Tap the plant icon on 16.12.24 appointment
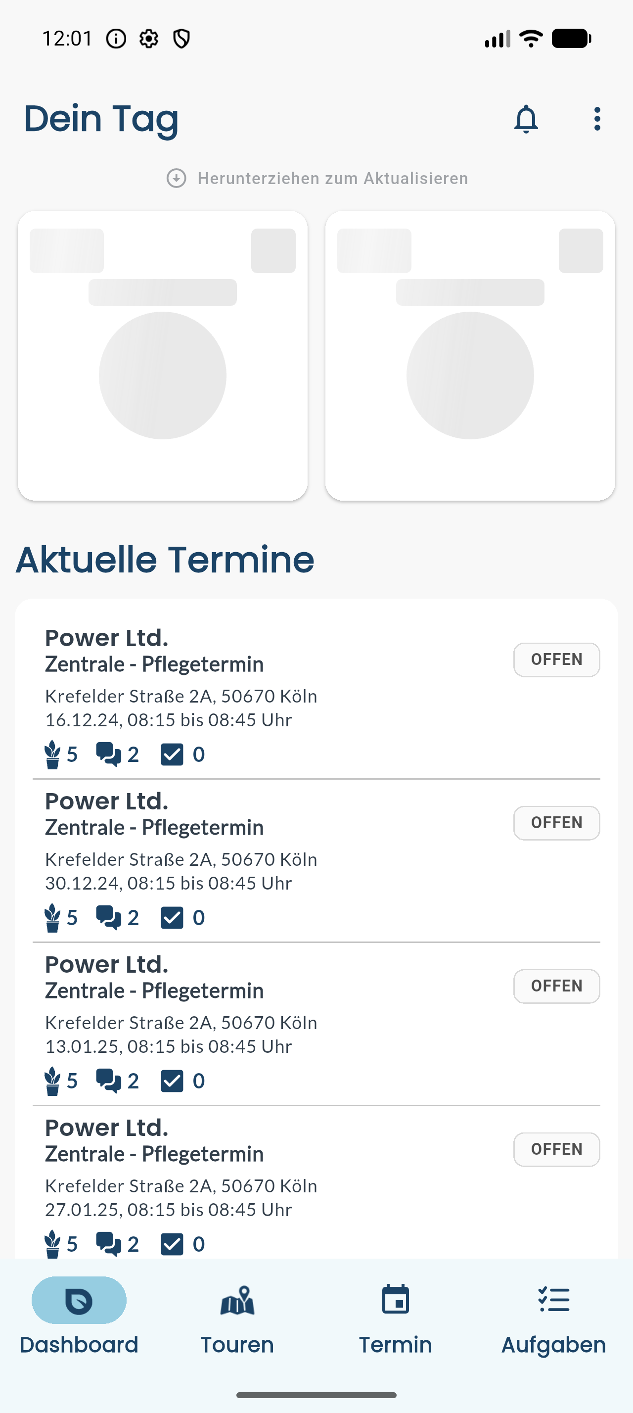 [x=52, y=754]
